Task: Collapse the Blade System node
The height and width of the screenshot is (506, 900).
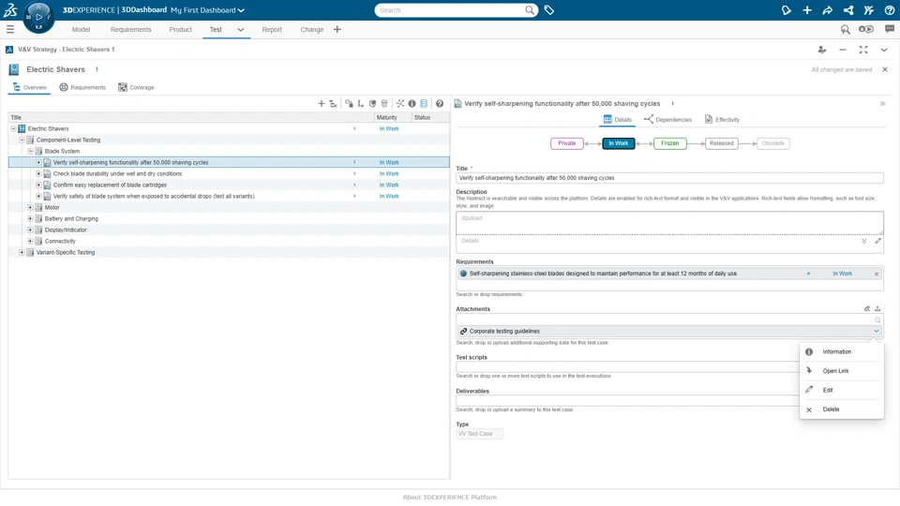Action: [x=30, y=151]
